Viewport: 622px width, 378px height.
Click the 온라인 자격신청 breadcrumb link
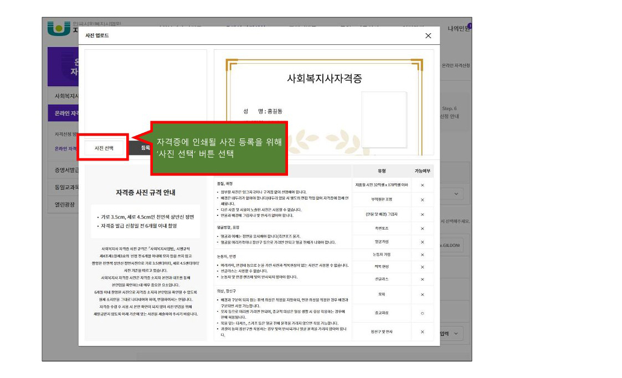coord(456,65)
